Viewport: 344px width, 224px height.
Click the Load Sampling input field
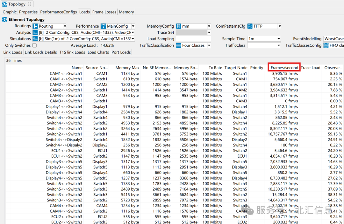(x=193, y=39)
